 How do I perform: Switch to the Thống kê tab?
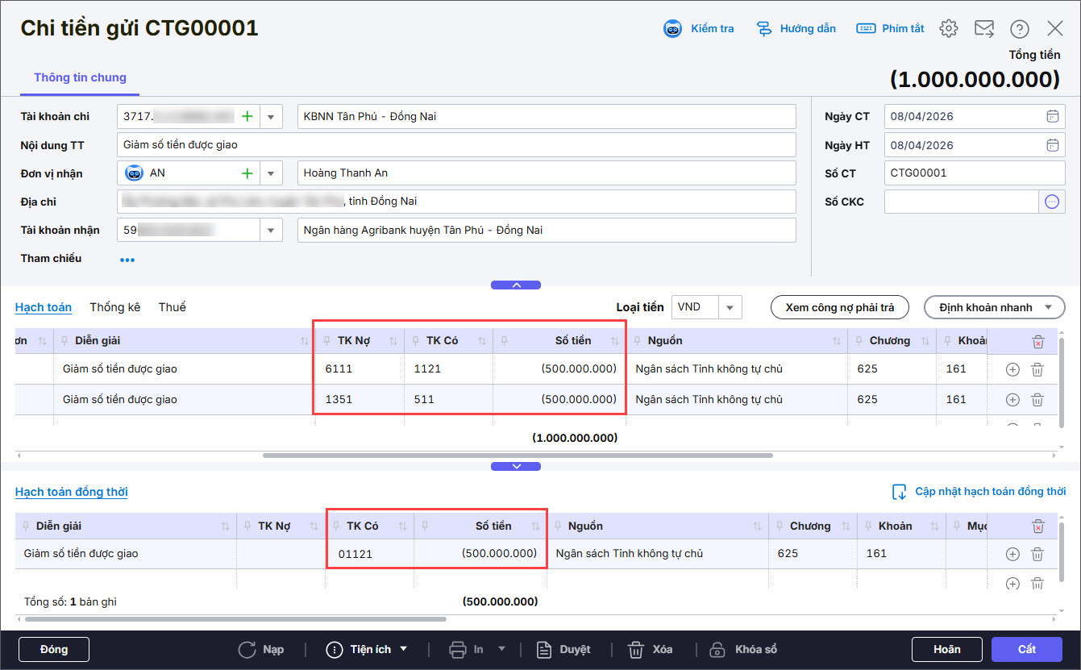tap(114, 307)
